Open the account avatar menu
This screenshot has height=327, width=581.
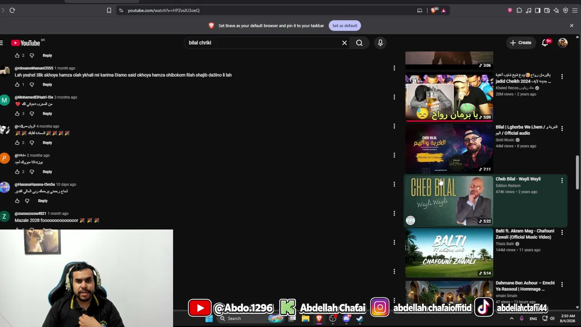click(x=563, y=43)
